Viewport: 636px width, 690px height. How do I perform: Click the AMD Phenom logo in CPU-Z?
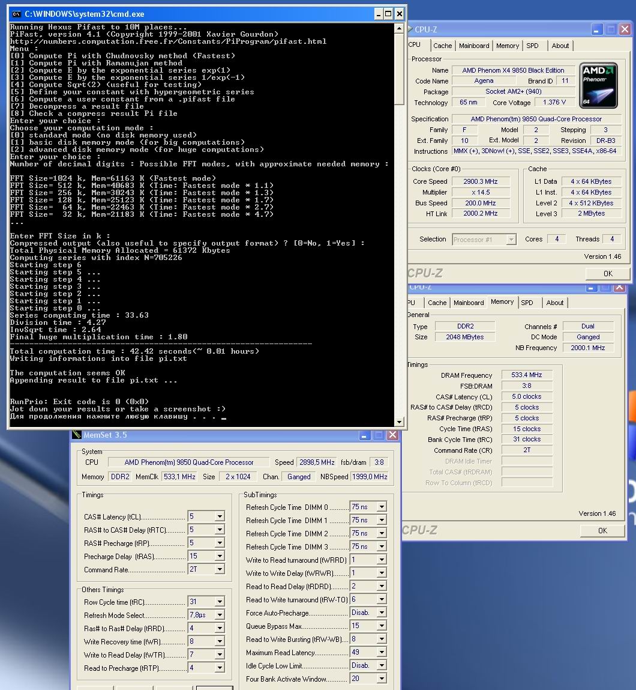(598, 85)
